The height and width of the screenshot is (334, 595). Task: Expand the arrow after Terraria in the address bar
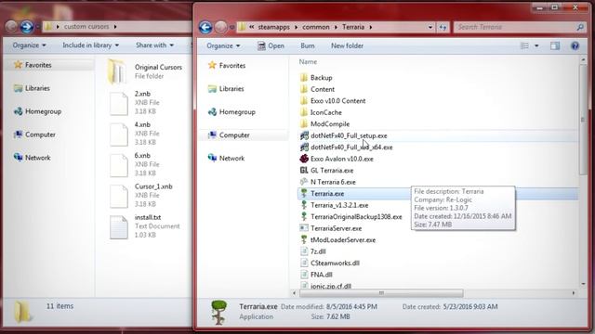371,27
